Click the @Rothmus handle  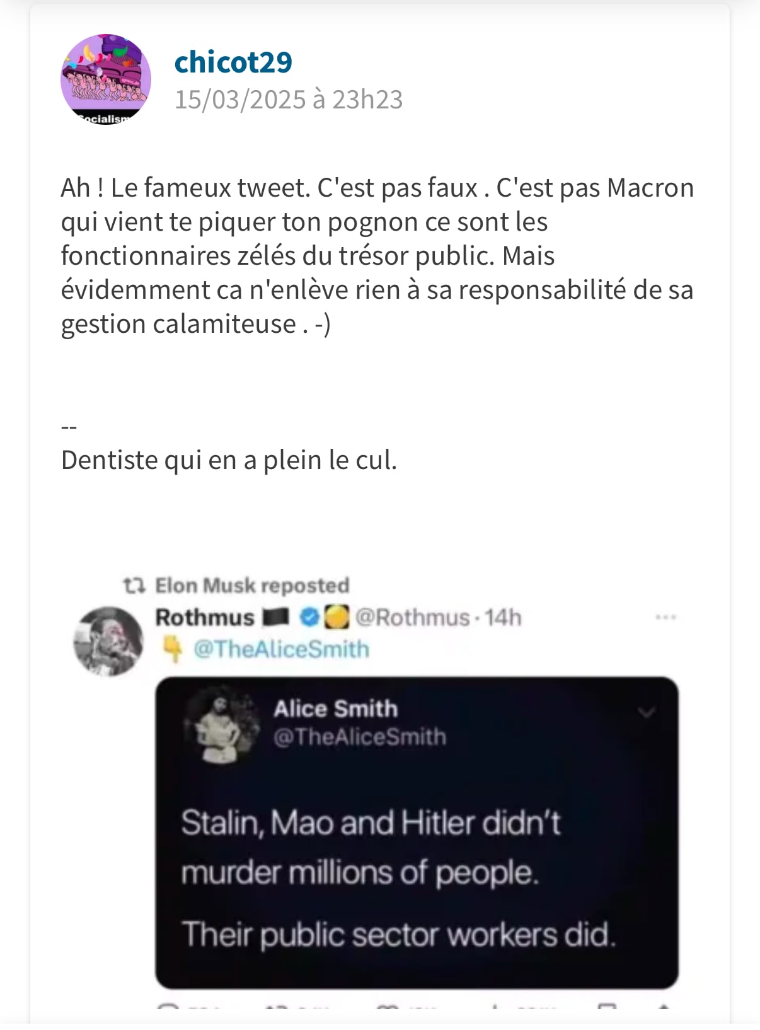413,617
